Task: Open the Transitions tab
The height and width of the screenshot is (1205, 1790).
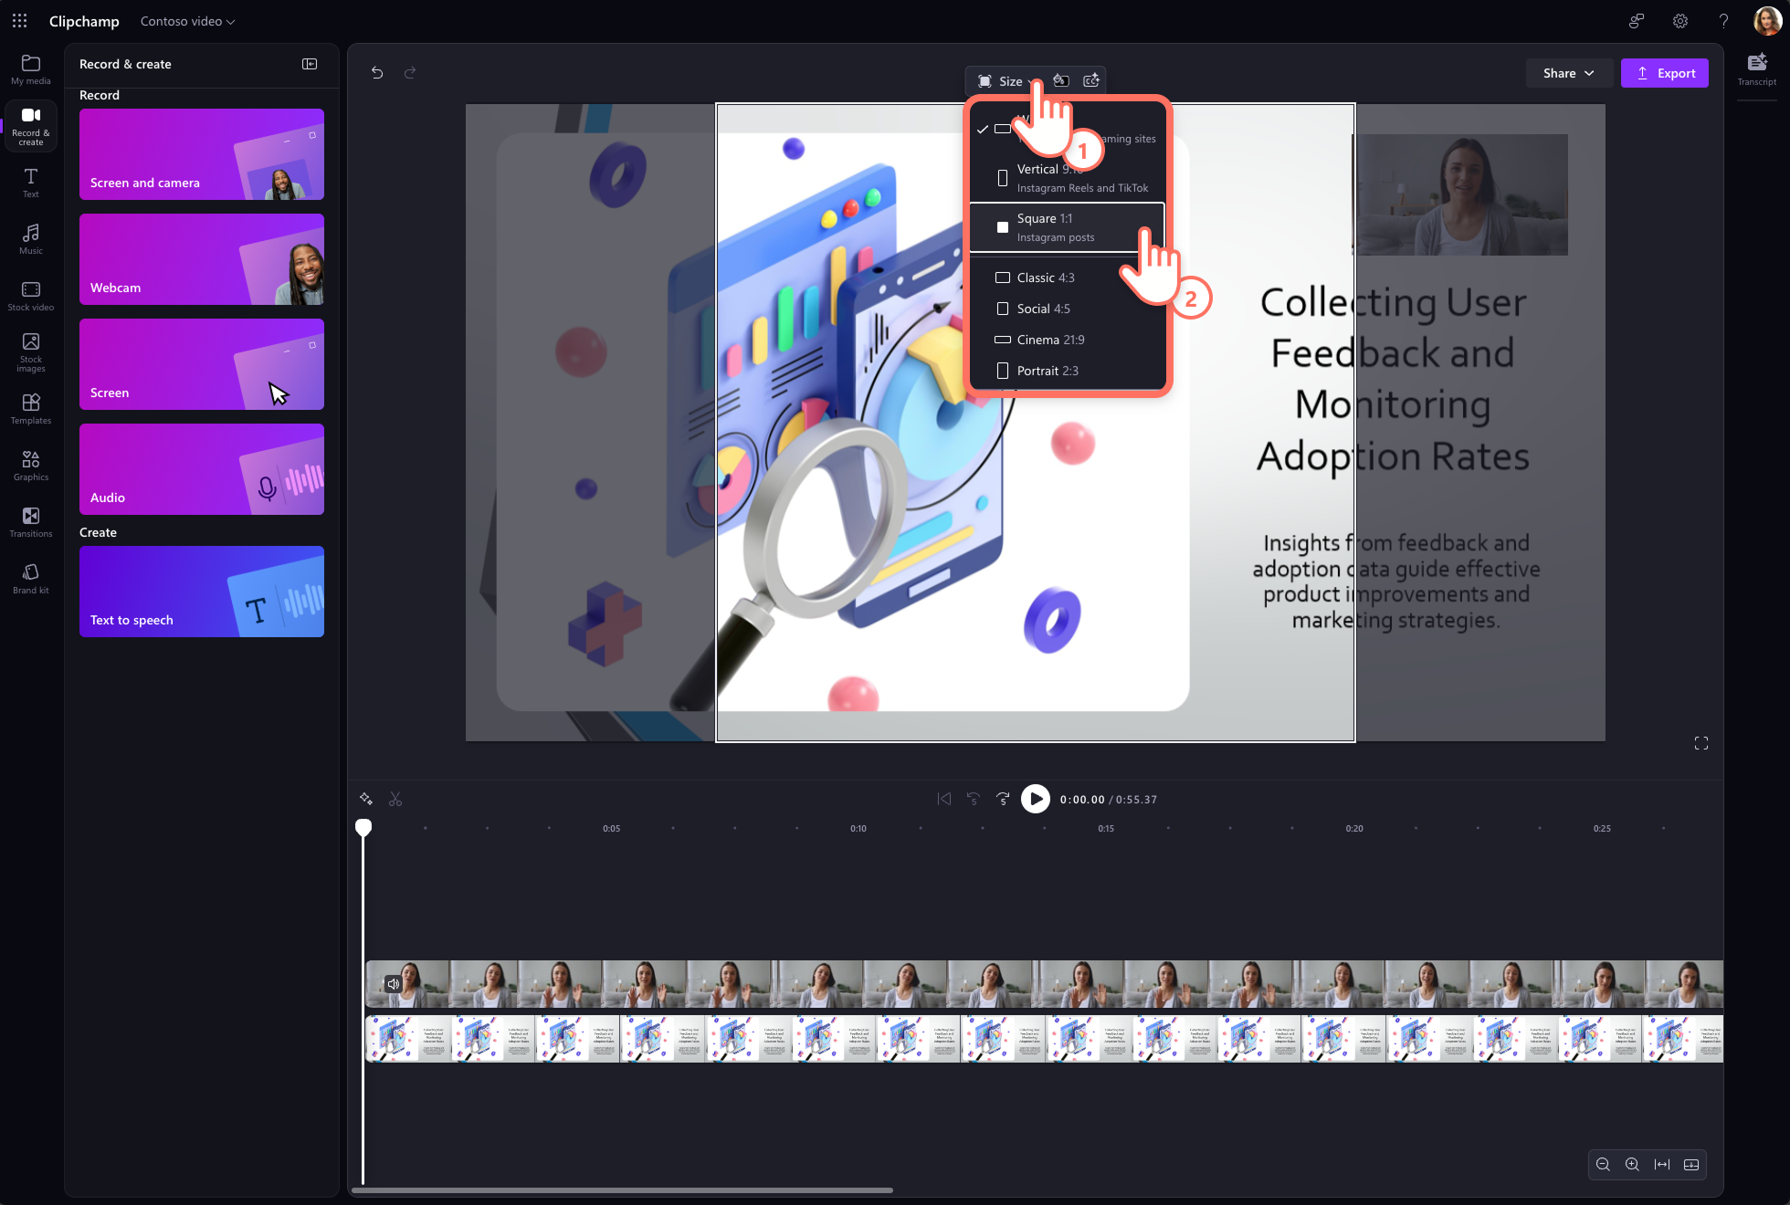Action: click(x=31, y=522)
